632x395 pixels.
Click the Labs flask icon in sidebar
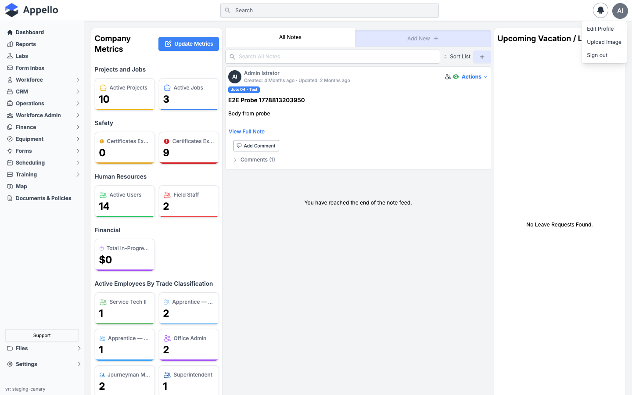pos(10,56)
